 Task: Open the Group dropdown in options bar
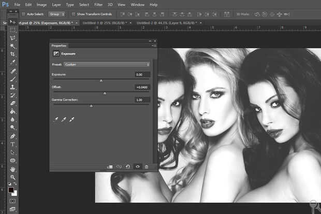coord(56,14)
